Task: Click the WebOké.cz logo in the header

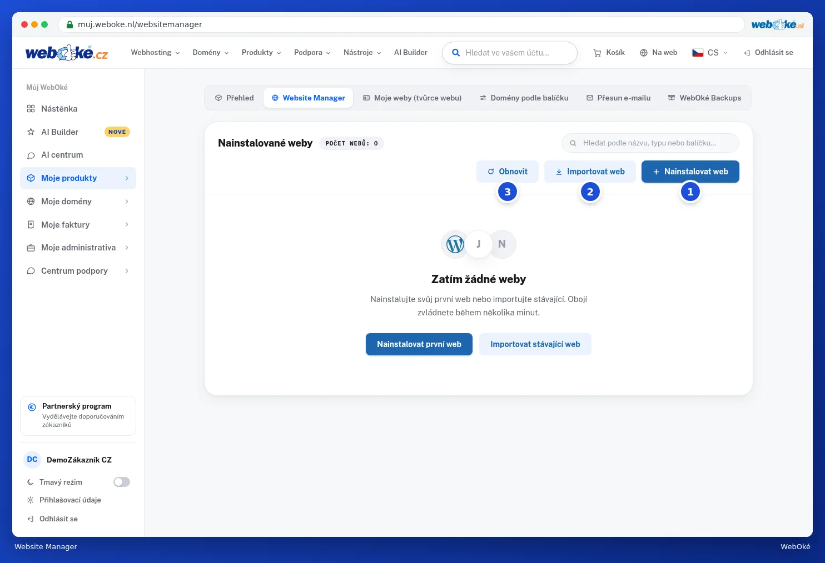Action: tap(67, 53)
